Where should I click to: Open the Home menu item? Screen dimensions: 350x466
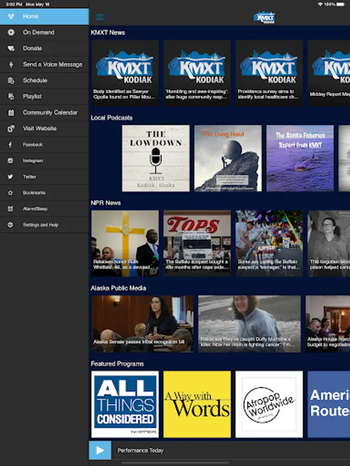45,17
